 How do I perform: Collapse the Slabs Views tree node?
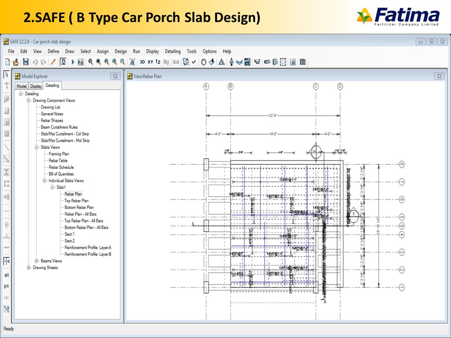[37, 147]
